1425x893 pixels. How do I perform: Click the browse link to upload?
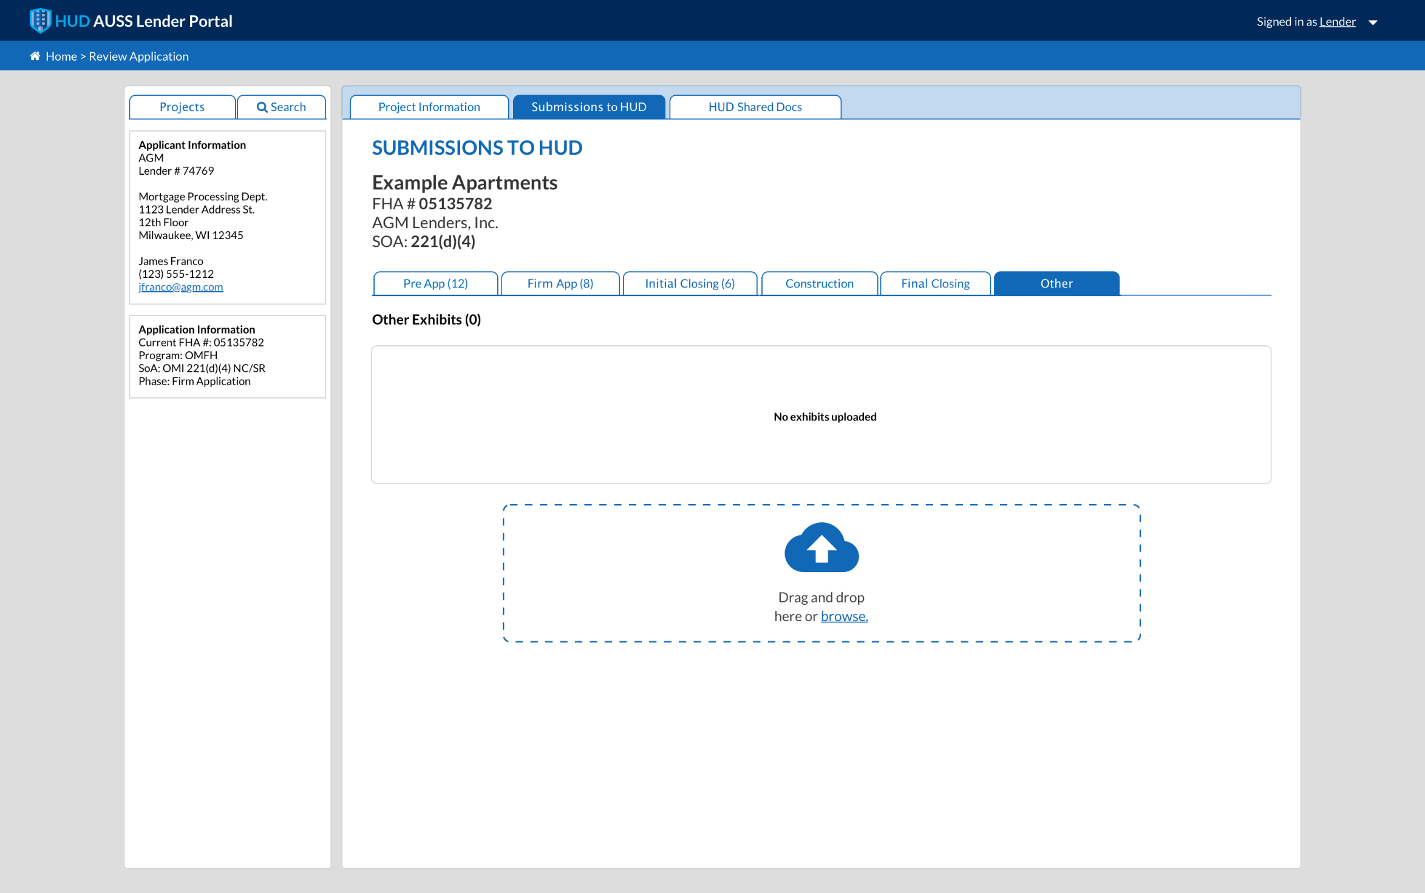coord(844,616)
